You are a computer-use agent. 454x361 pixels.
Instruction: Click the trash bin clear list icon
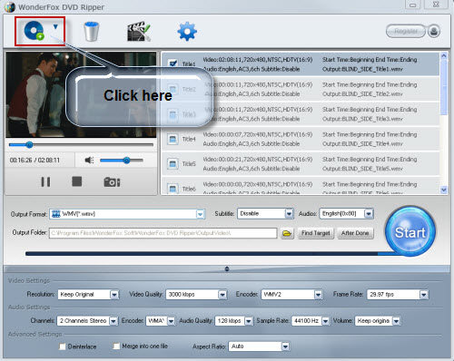[x=92, y=31]
